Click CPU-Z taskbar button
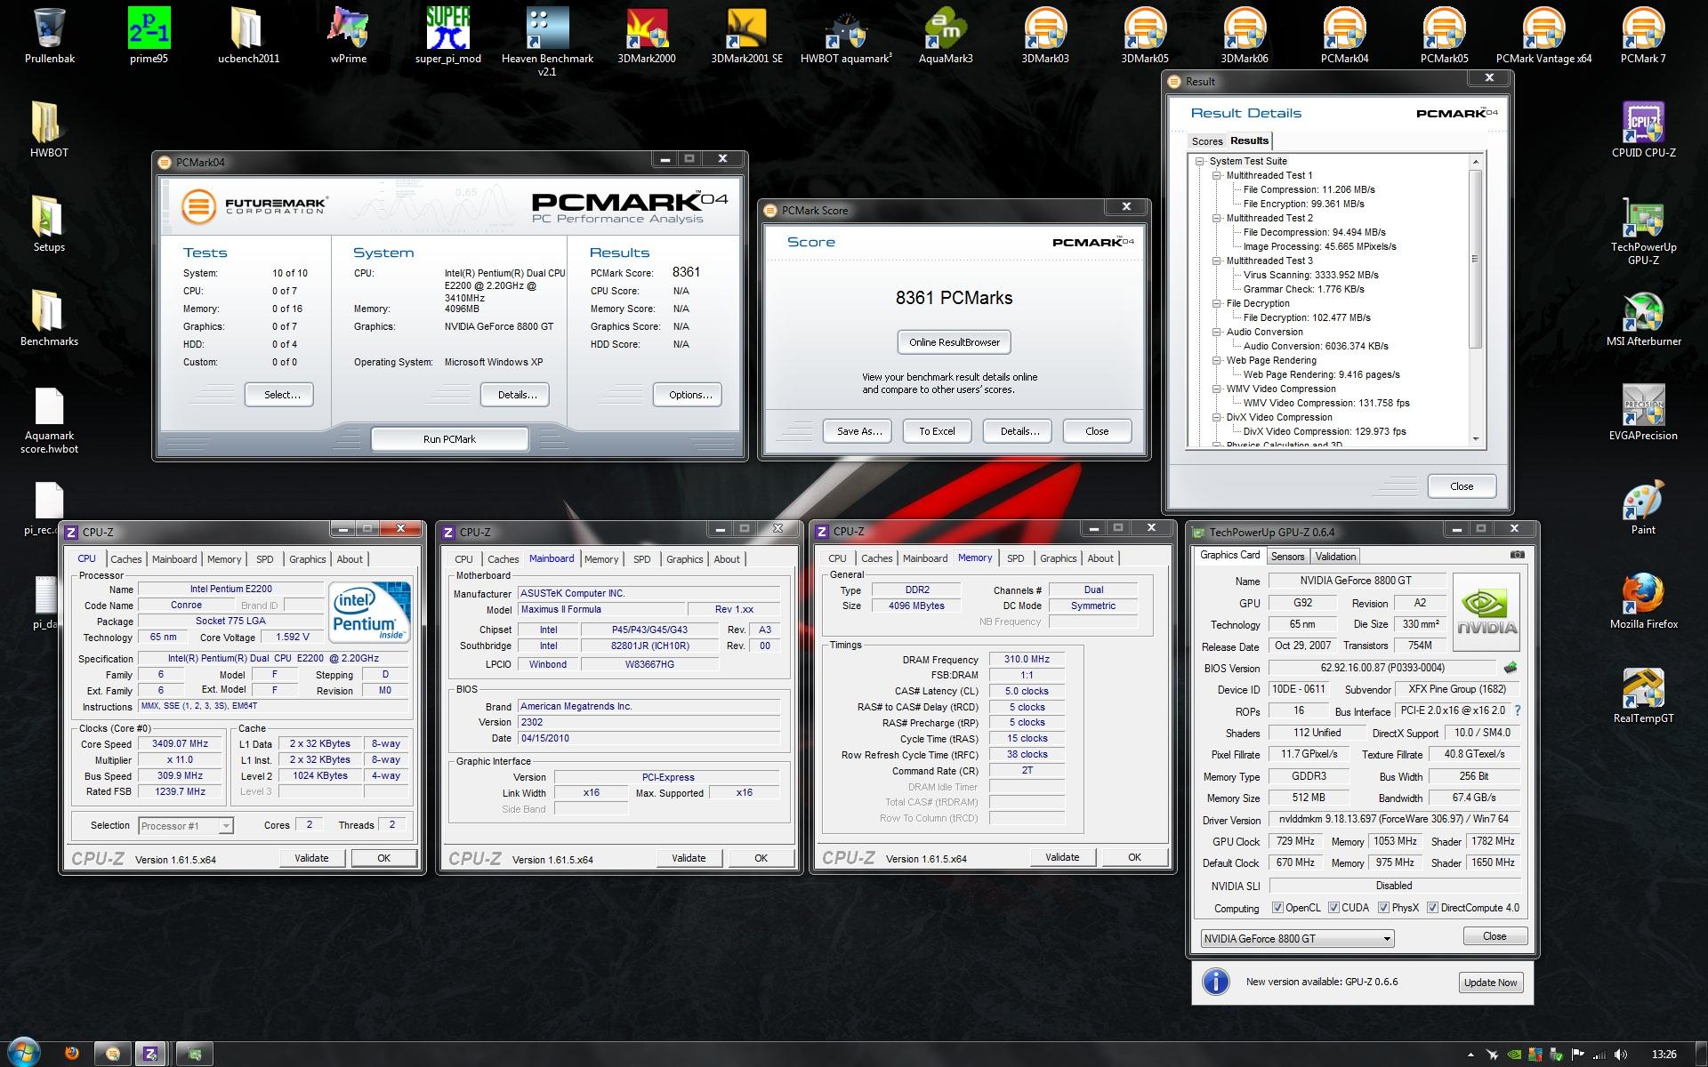Screen dimensions: 1708x1067 [150, 1054]
